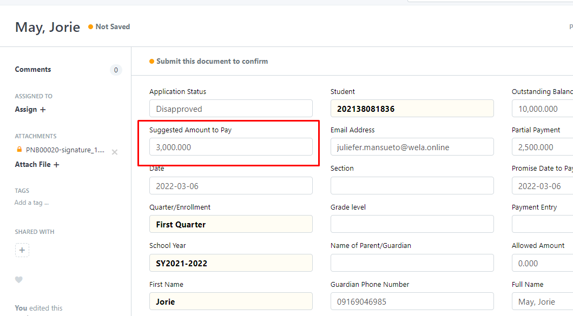Image resolution: width=573 pixels, height=316 pixels.
Task: Click the Email Address field
Action: [412, 147]
